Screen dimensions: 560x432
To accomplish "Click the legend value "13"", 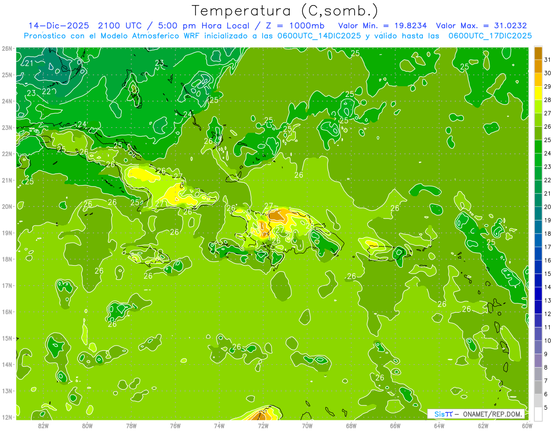I will pyautogui.click(x=548, y=301).
